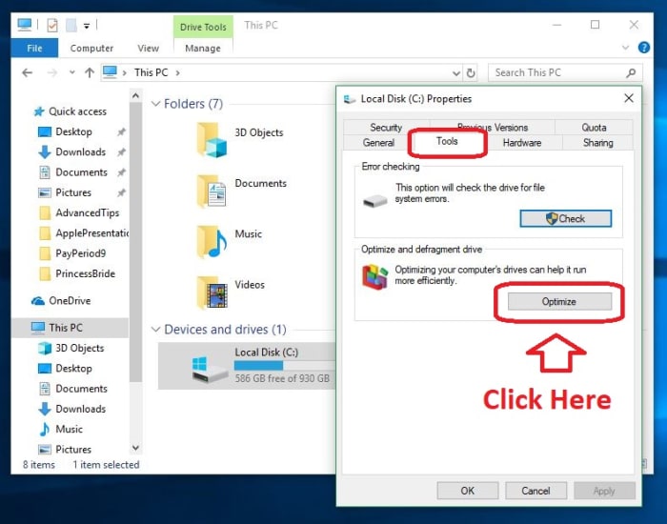
Task: Click the Up arrow navigation icon
Action: 89,72
